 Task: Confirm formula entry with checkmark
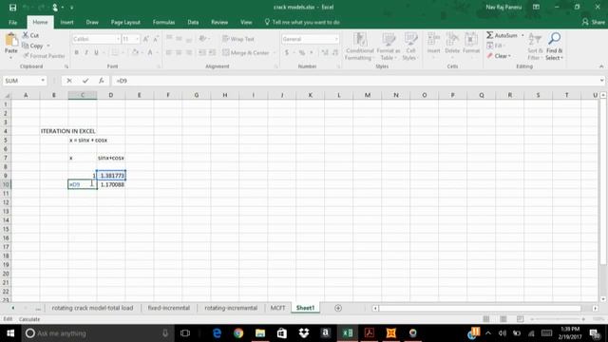tap(85, 81)
